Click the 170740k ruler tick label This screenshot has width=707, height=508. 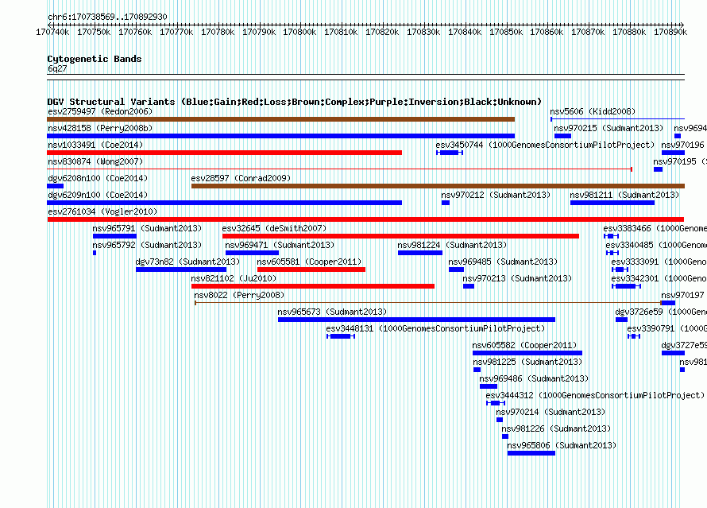pos(52,32)
